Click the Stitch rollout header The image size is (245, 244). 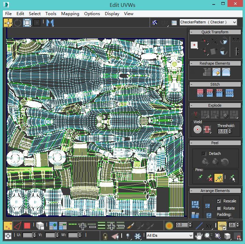[x=215, y=84]
